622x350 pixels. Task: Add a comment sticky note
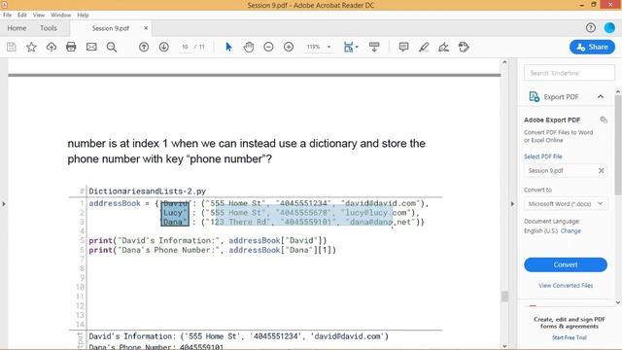[x=404, y=47]
